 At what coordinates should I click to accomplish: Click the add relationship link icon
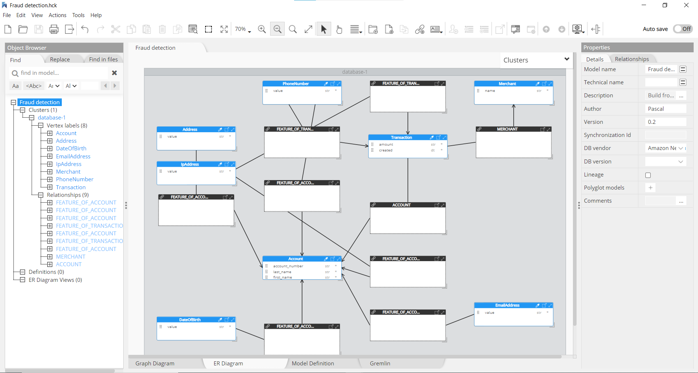(420, 29)
